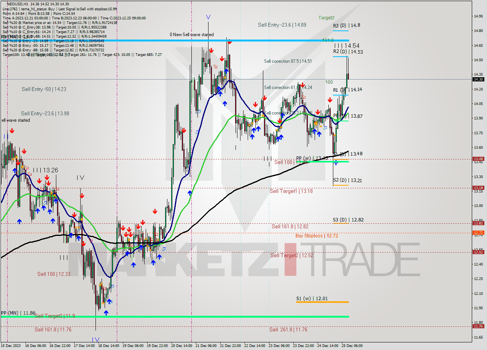487x350 pixels.
Task: Click the '| | | 14.54' wave label
Action: tap(347, 45)
